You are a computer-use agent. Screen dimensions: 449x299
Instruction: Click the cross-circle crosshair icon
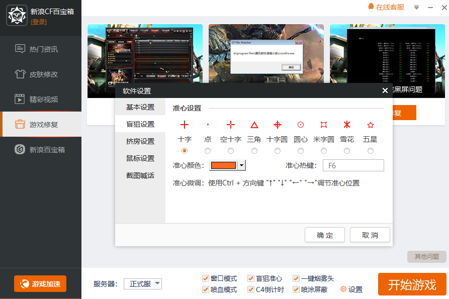[277, 125]
